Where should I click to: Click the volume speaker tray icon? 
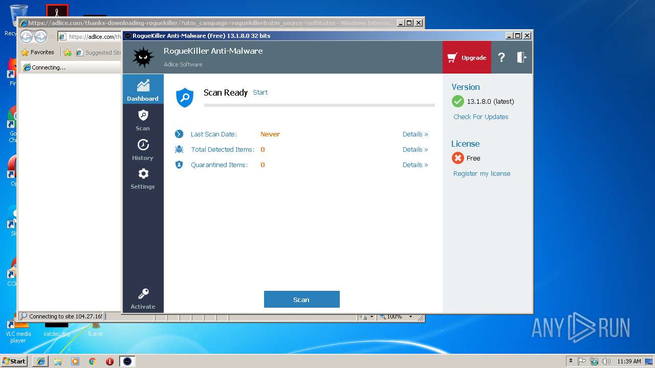pyautogui.click(x=606, y=361)
